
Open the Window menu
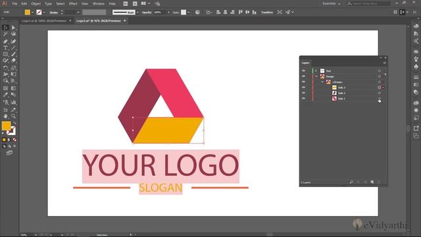[99, 4]
